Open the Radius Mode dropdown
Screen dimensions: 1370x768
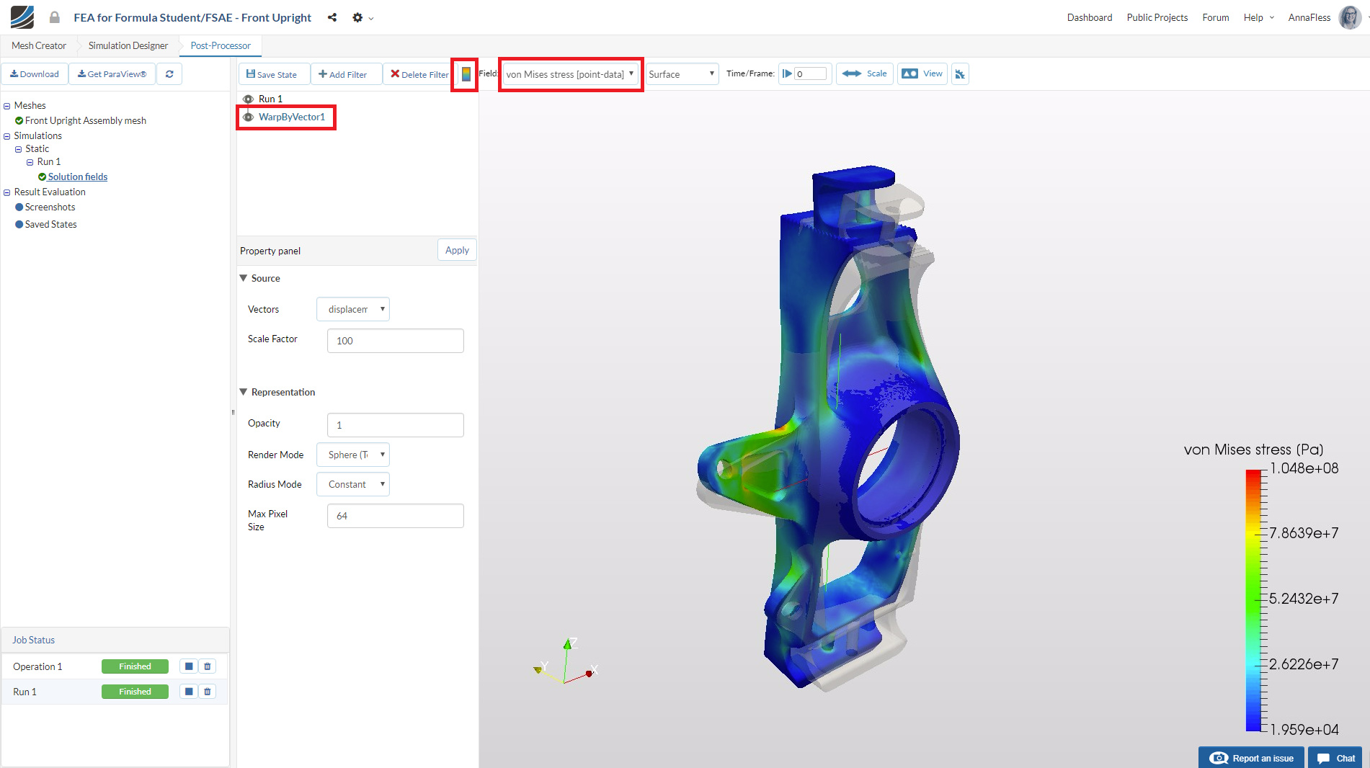click(x=353, y=484)
